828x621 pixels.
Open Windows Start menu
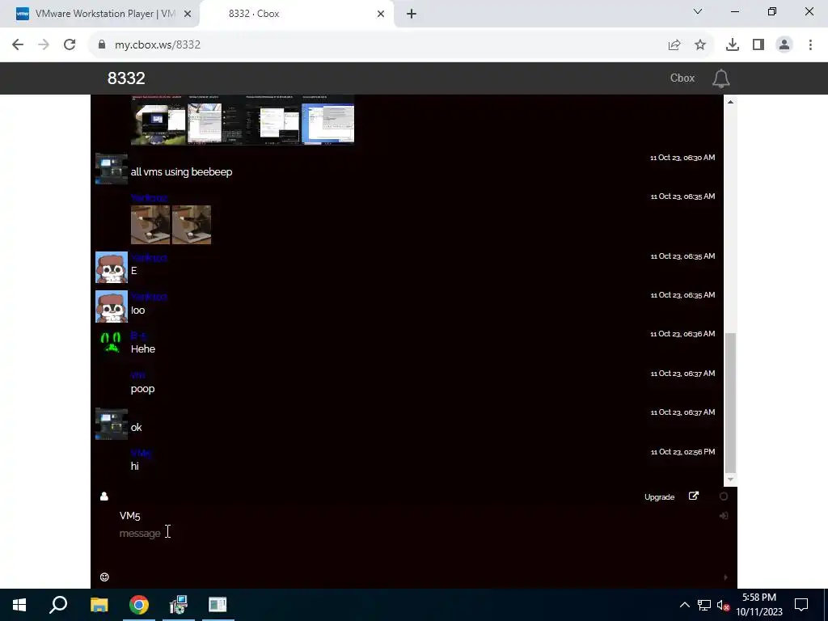pyautogui.click(x=19, y=605)
